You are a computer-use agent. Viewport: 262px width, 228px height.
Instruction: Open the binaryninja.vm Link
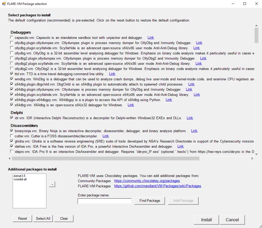point(194,131)
